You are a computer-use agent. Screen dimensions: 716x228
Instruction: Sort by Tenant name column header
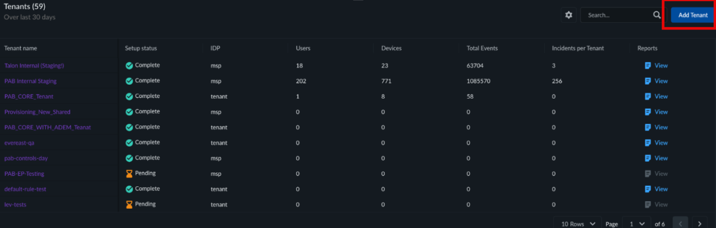coord(21,48)
